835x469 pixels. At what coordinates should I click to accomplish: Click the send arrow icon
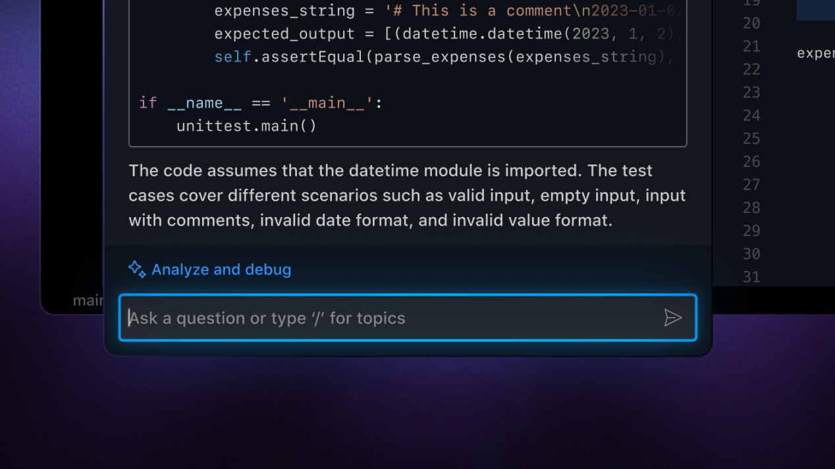672,318
